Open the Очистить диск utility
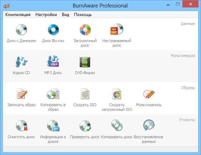 21,129
